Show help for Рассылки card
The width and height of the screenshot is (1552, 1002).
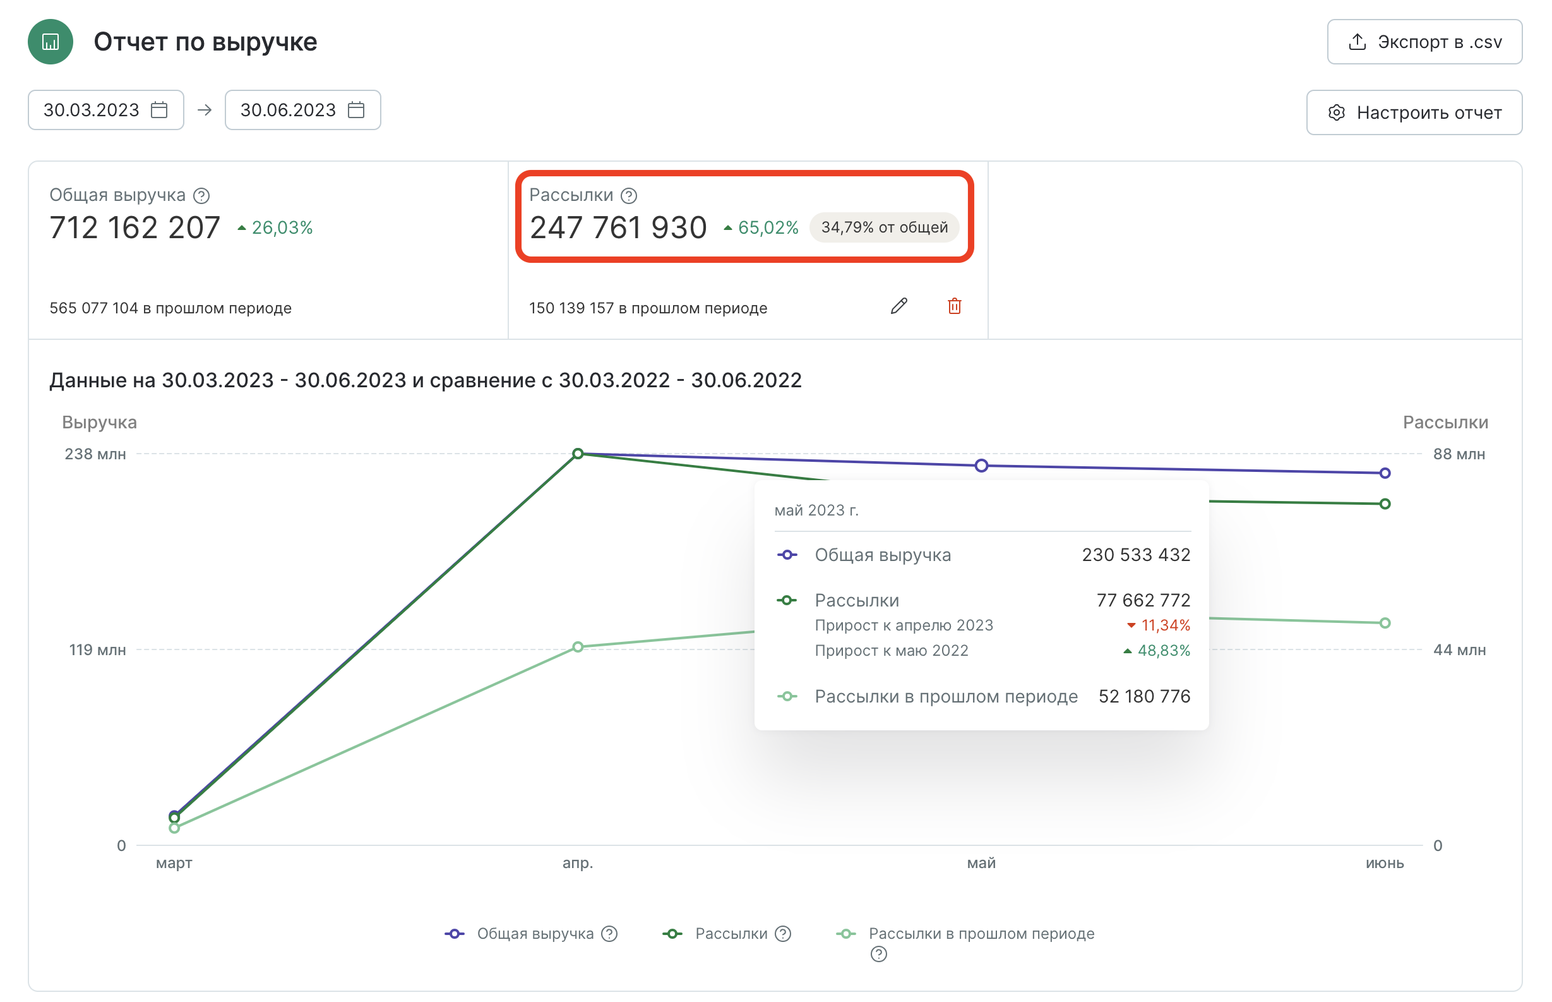pyautogui.click(x=629, y=195)
